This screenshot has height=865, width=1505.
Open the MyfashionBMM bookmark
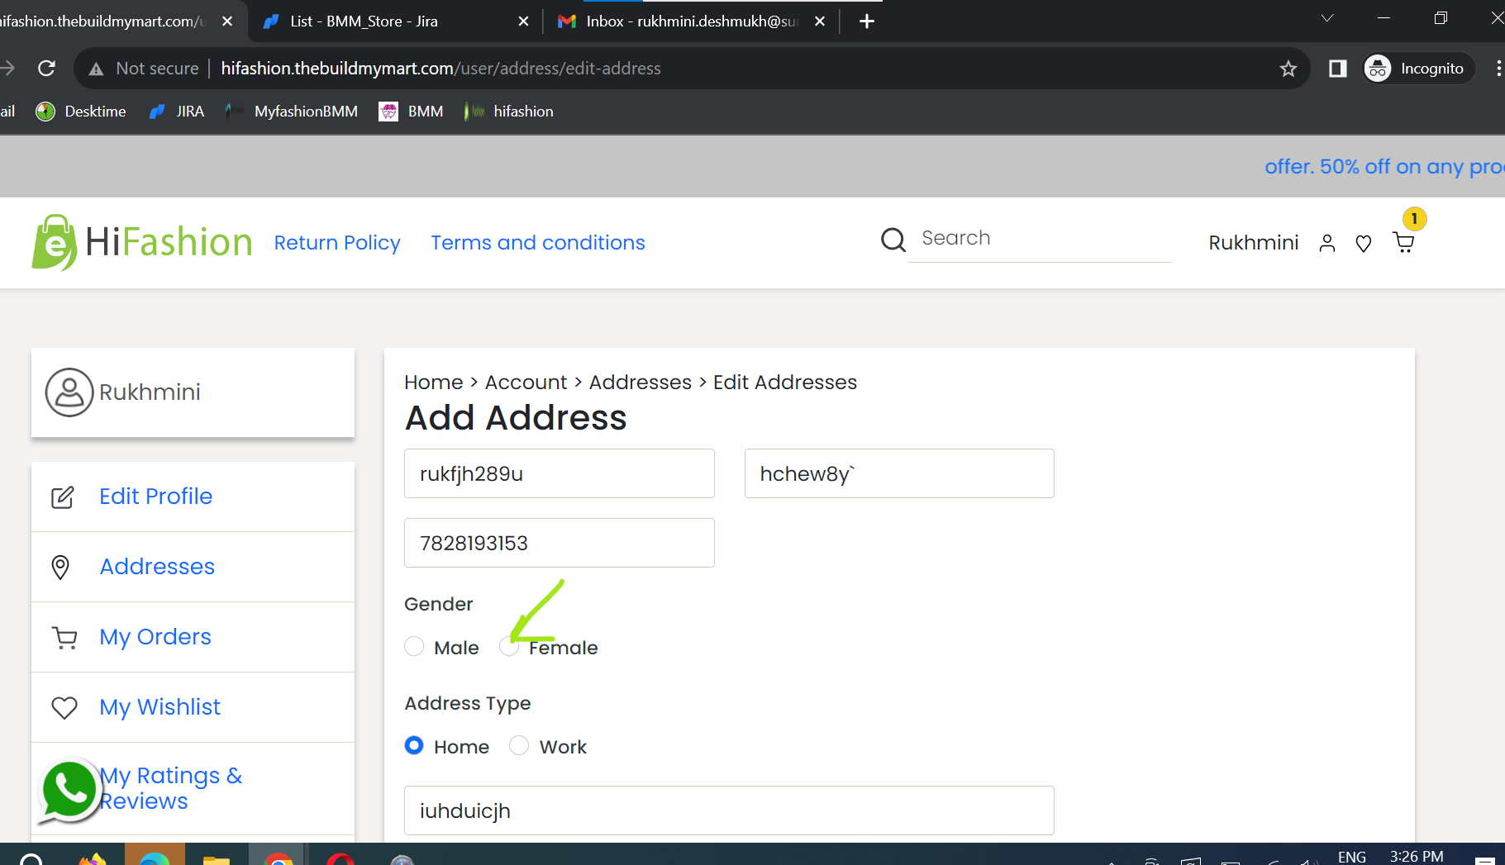point(292,112)
